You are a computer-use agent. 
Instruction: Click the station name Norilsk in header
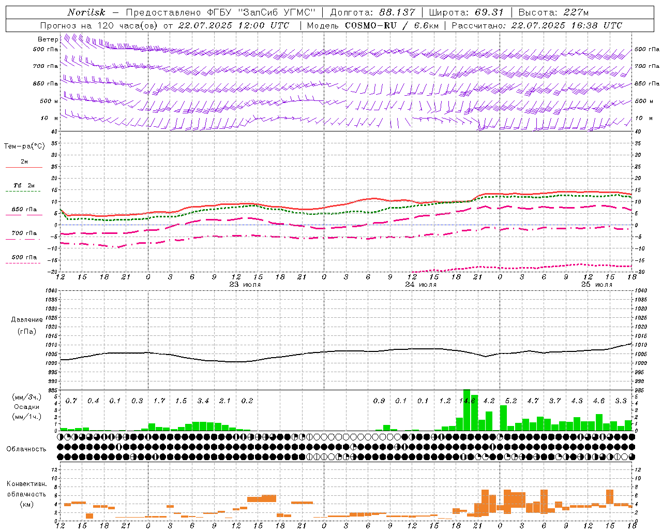pyautogui.click(x=86, y=12)
